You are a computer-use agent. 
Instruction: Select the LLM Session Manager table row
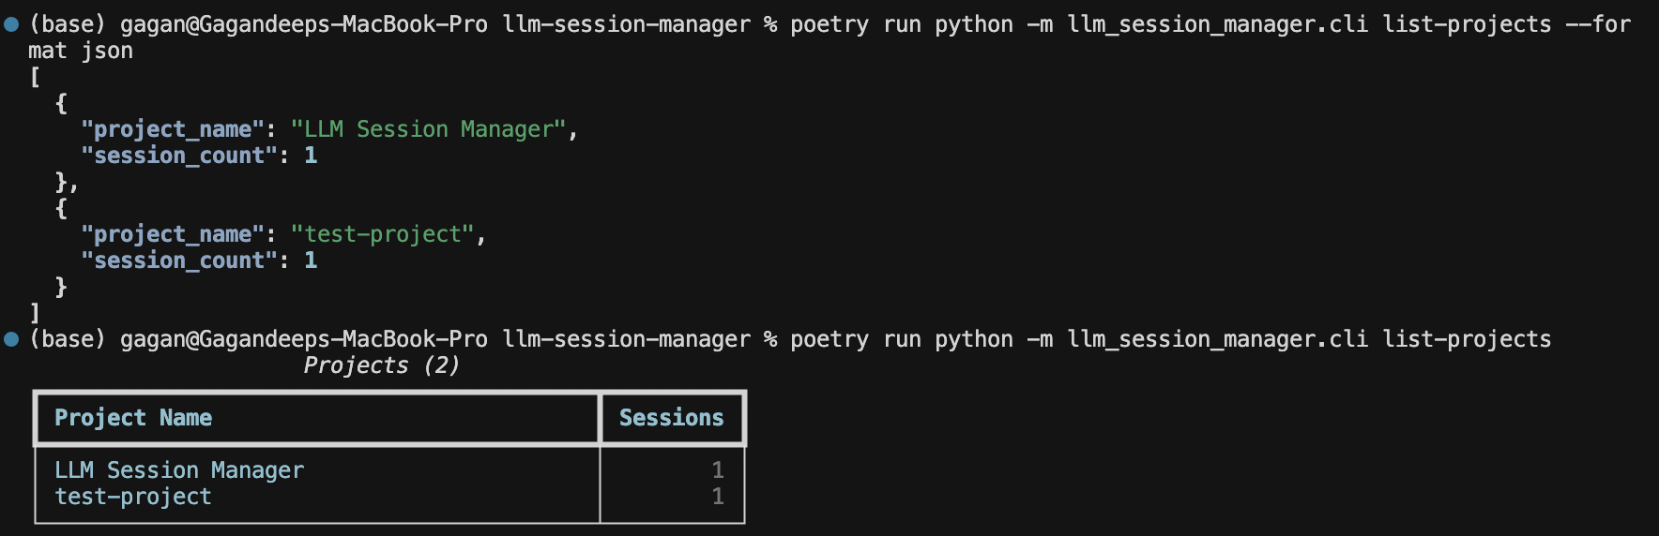point(179,470)
